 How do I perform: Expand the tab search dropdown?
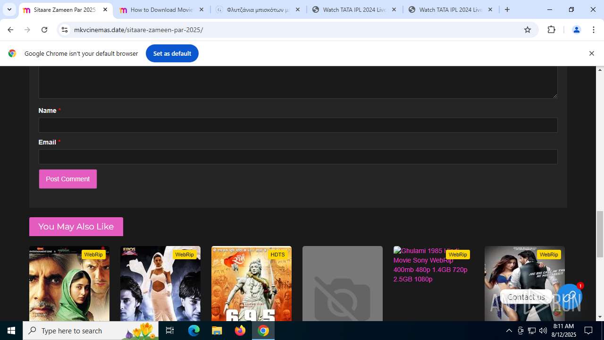tap(9, 9)
